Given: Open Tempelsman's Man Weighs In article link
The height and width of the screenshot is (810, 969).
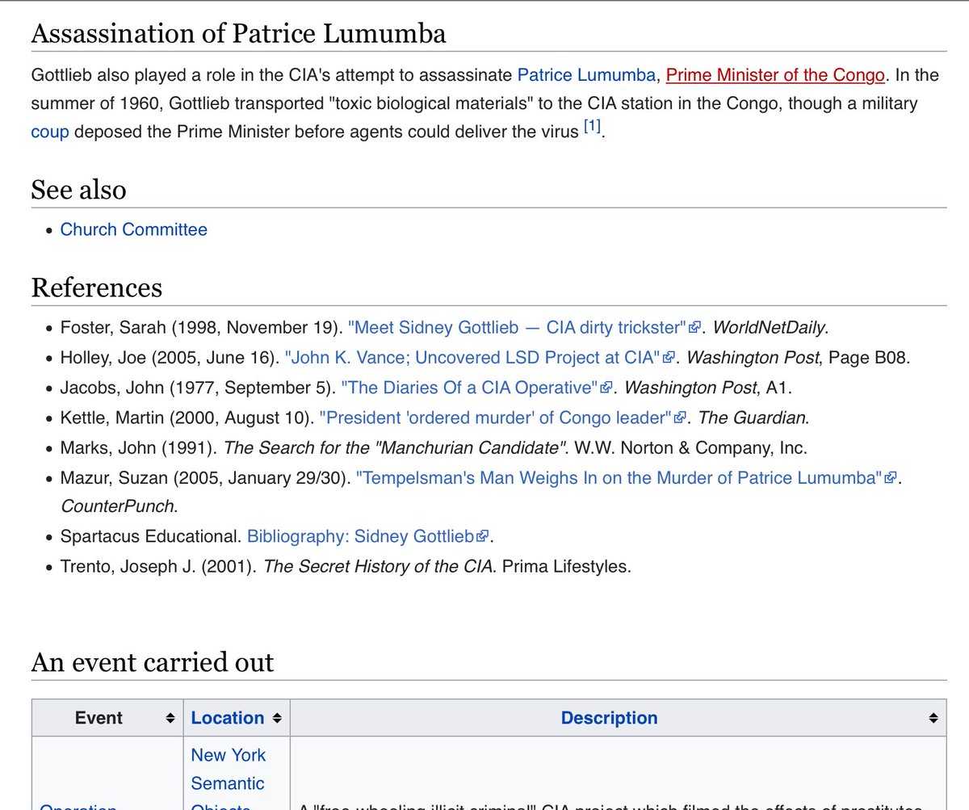Looking at the screenshot, I should pyautogui.click(x=619, y=476).
